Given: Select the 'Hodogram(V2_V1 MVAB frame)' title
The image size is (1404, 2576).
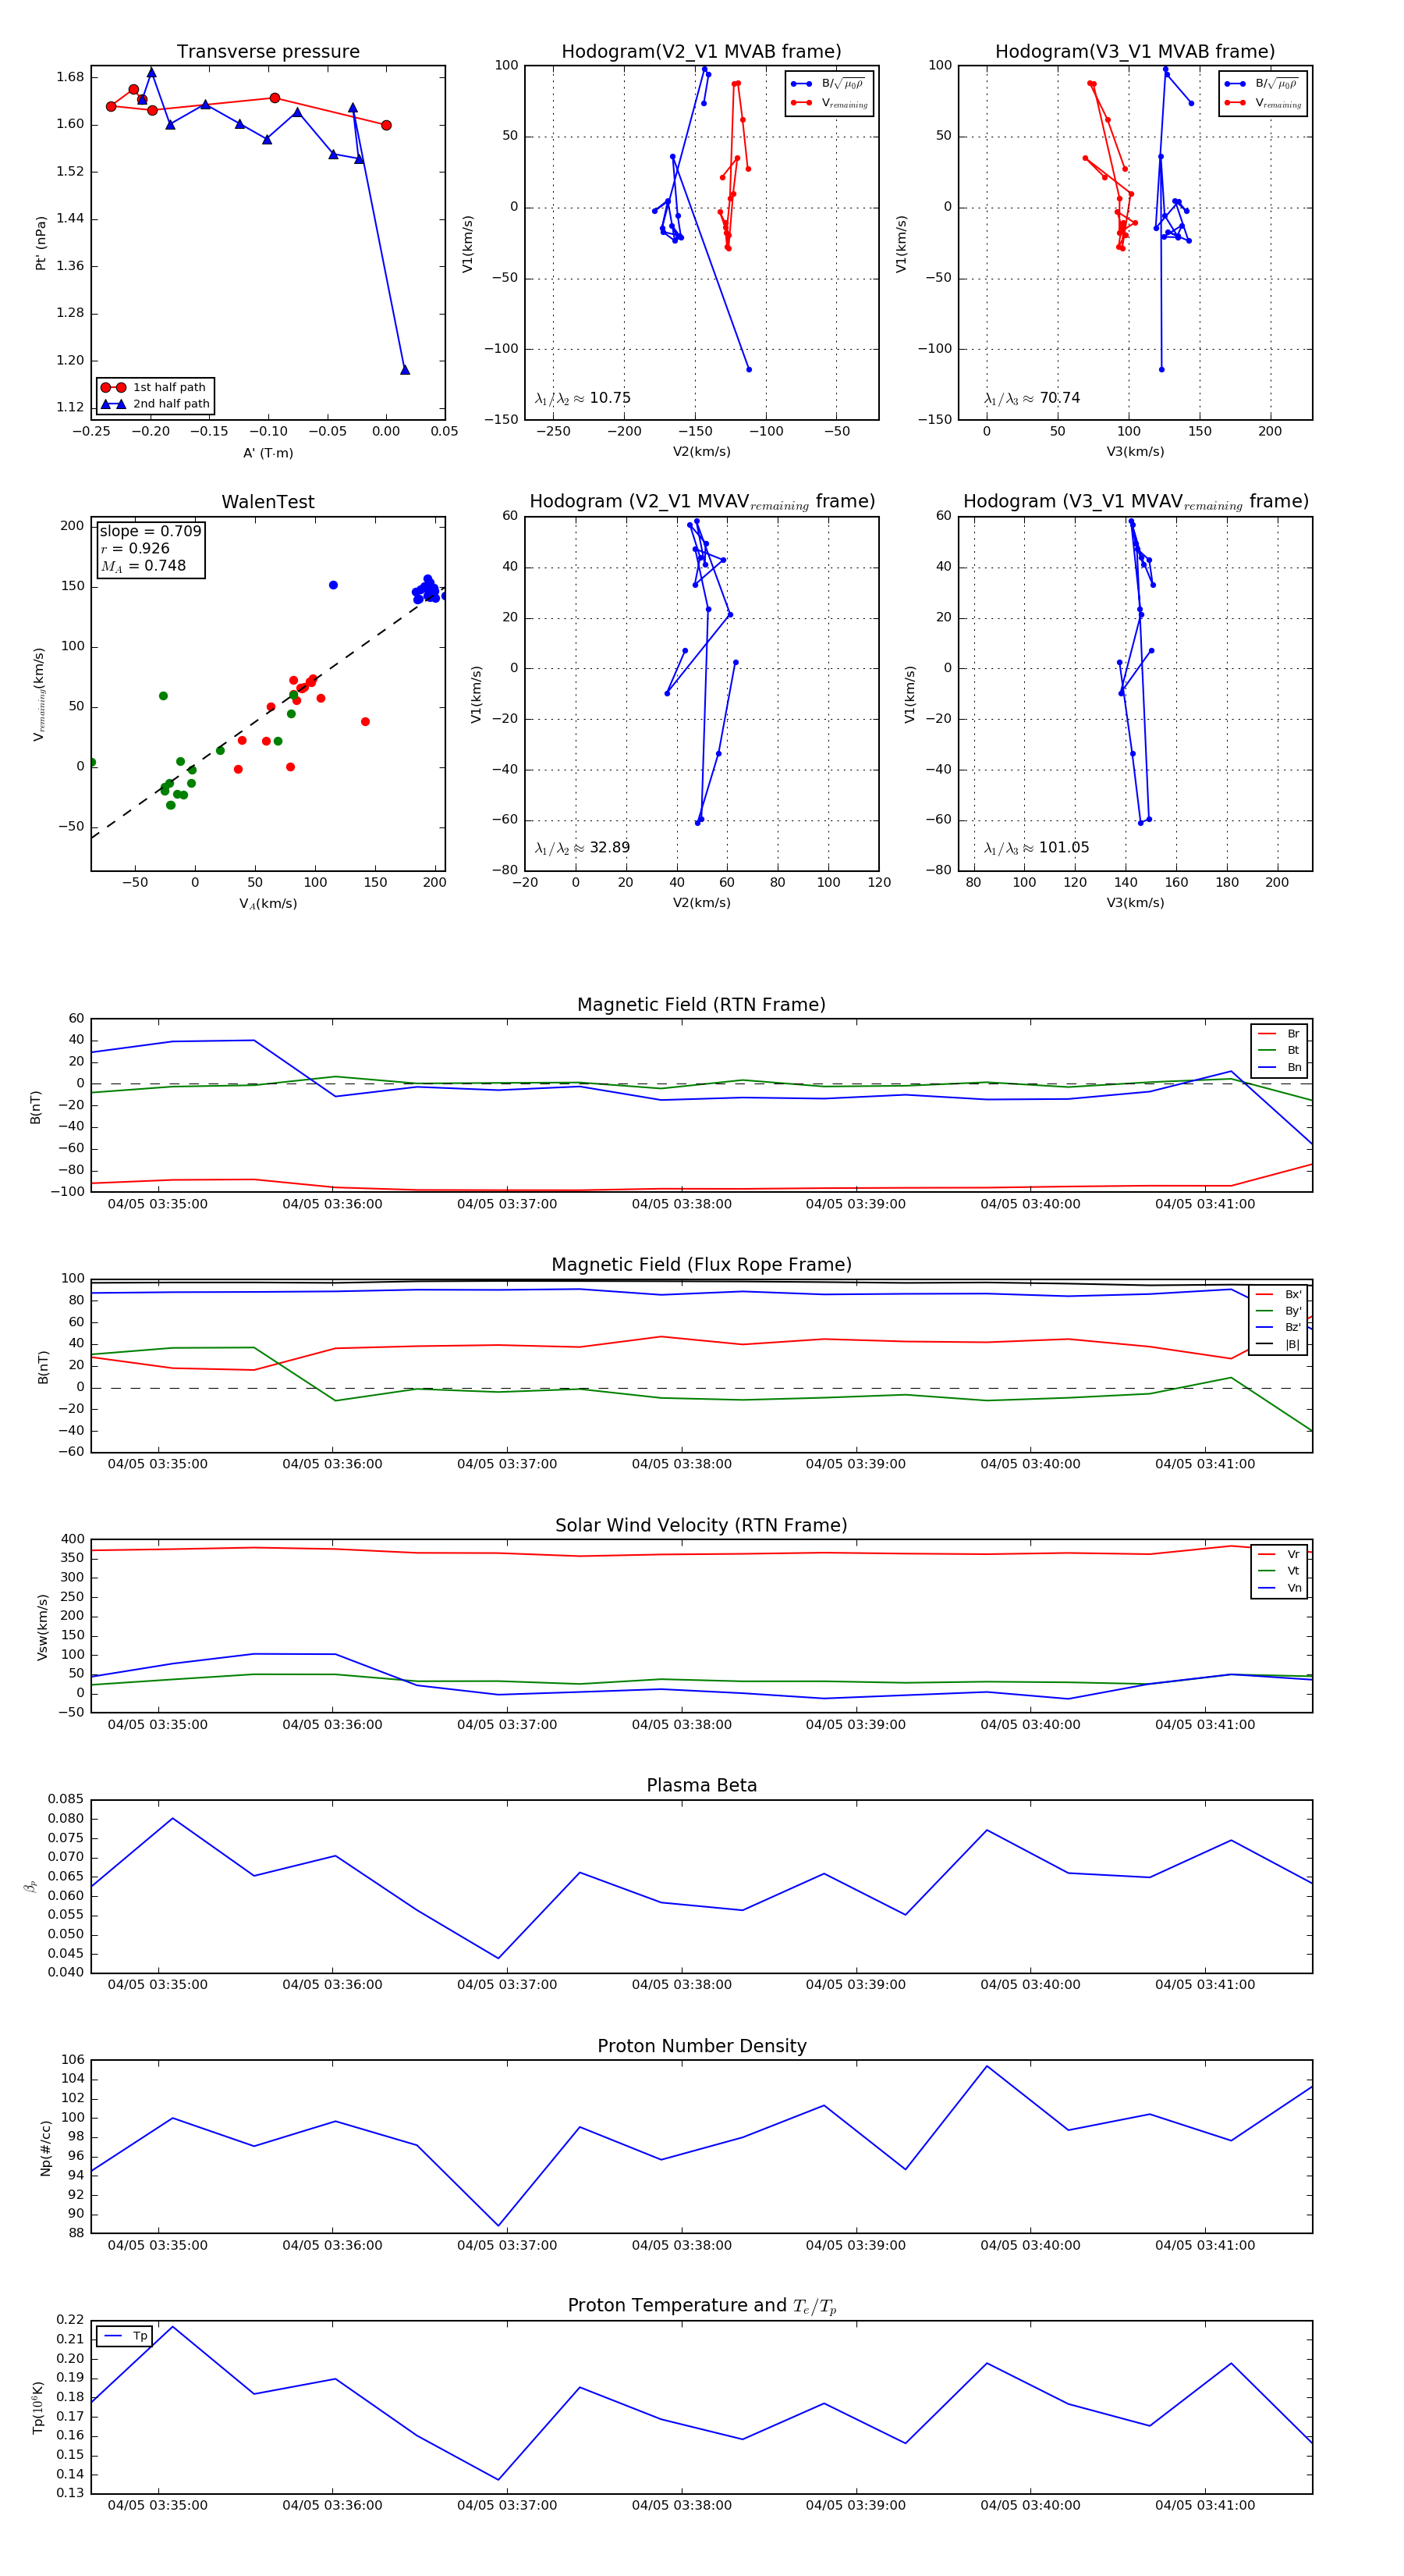Looking at the screenshot, I should [701, 52].
